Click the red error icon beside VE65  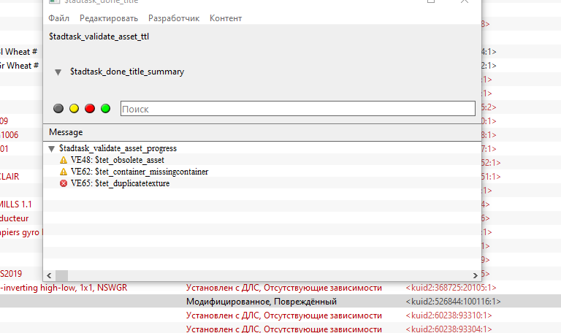click(64, 183)
